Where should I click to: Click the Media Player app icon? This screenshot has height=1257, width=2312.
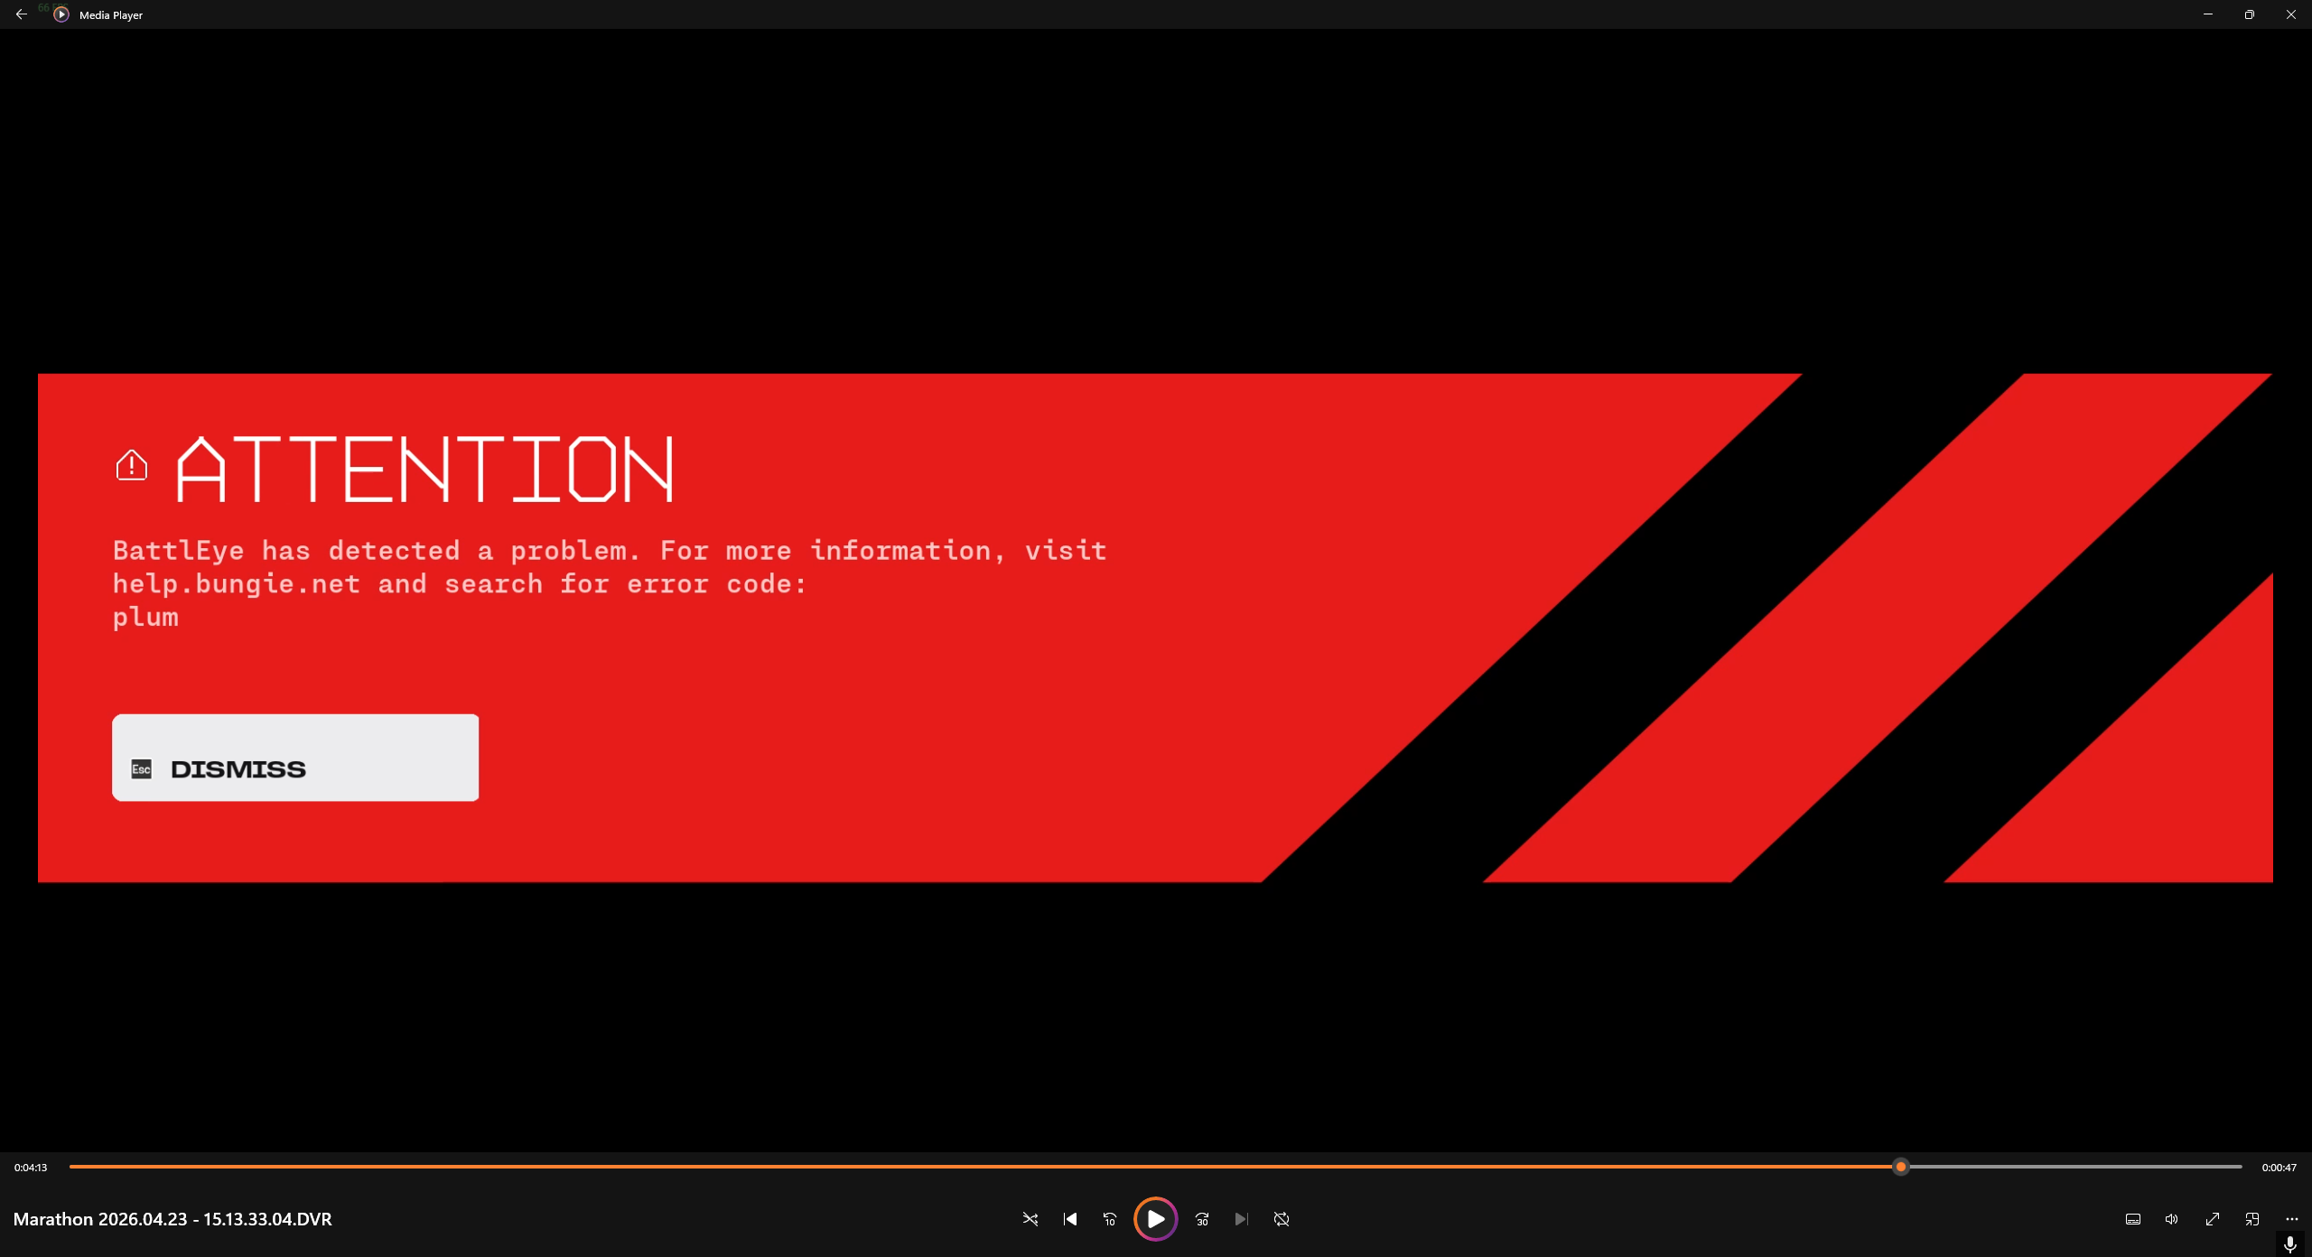coord(61,14)
